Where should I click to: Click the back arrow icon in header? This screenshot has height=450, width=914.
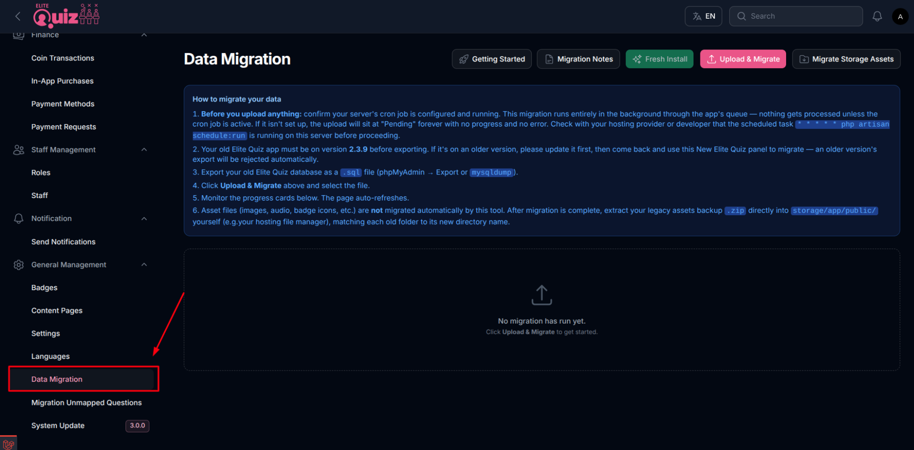(18, 17)
